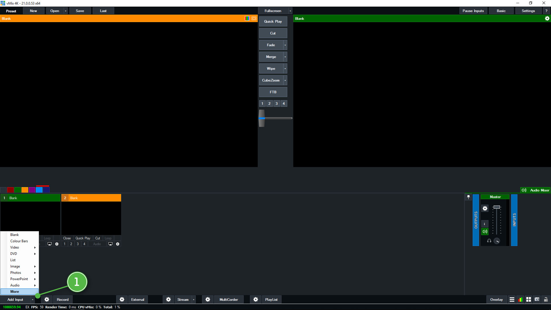This screenshot has width=551, height=310.
Task: Toggle the FTB fade to black button
Action: coord(273,92)
